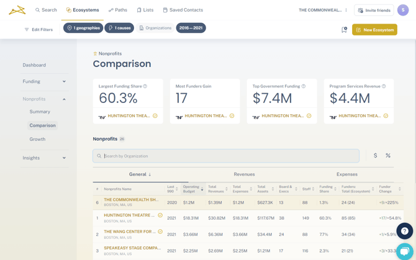
Task: Click the info icon beside Largest Funding Share
Action: (x=145, y=86)
